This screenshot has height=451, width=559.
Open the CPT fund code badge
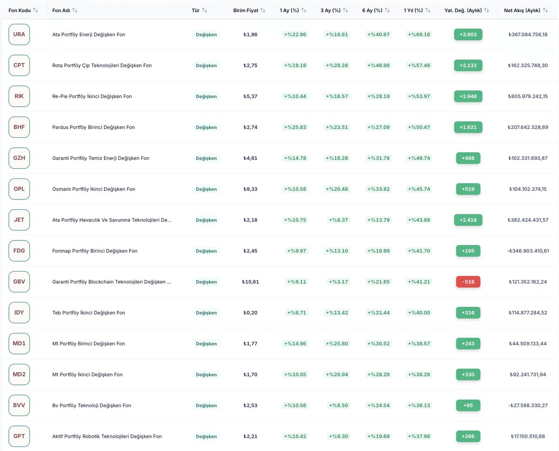click(x=19, y=65)
